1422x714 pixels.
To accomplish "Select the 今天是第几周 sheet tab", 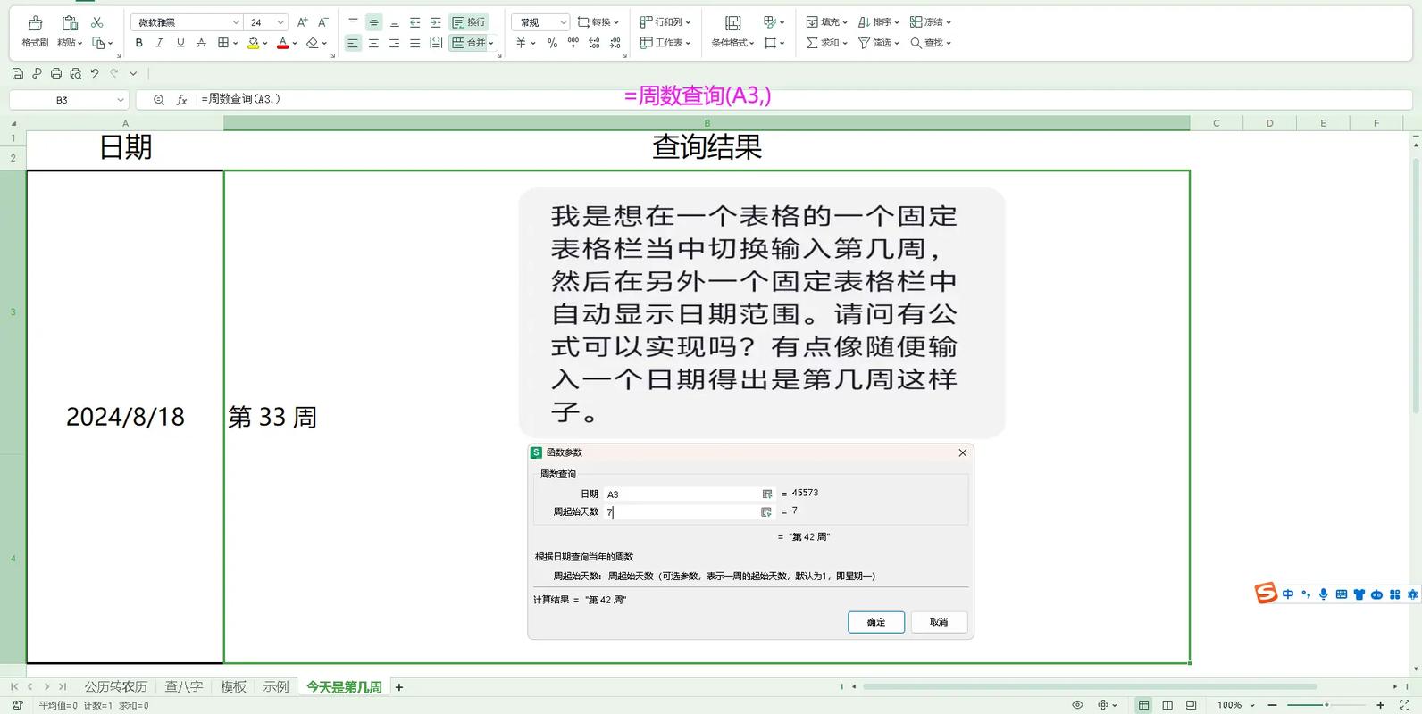I will [344, 687].
